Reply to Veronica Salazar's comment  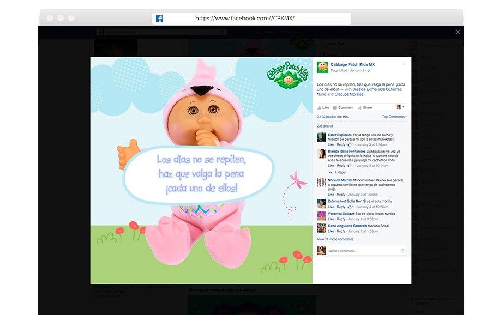(341, 219)
